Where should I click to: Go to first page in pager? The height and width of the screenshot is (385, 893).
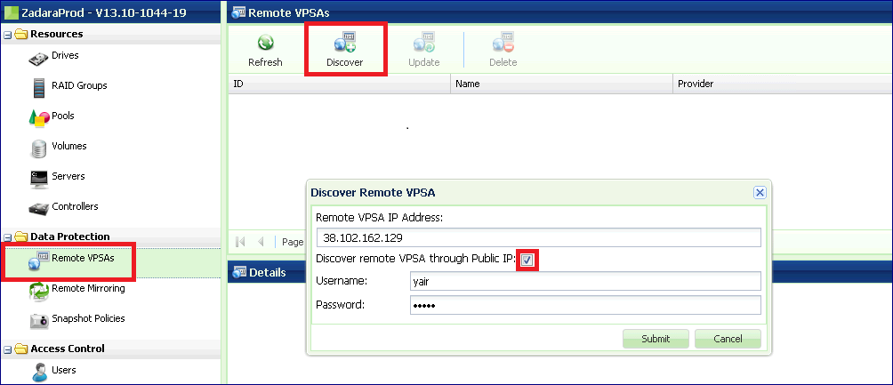pos(240,242)
